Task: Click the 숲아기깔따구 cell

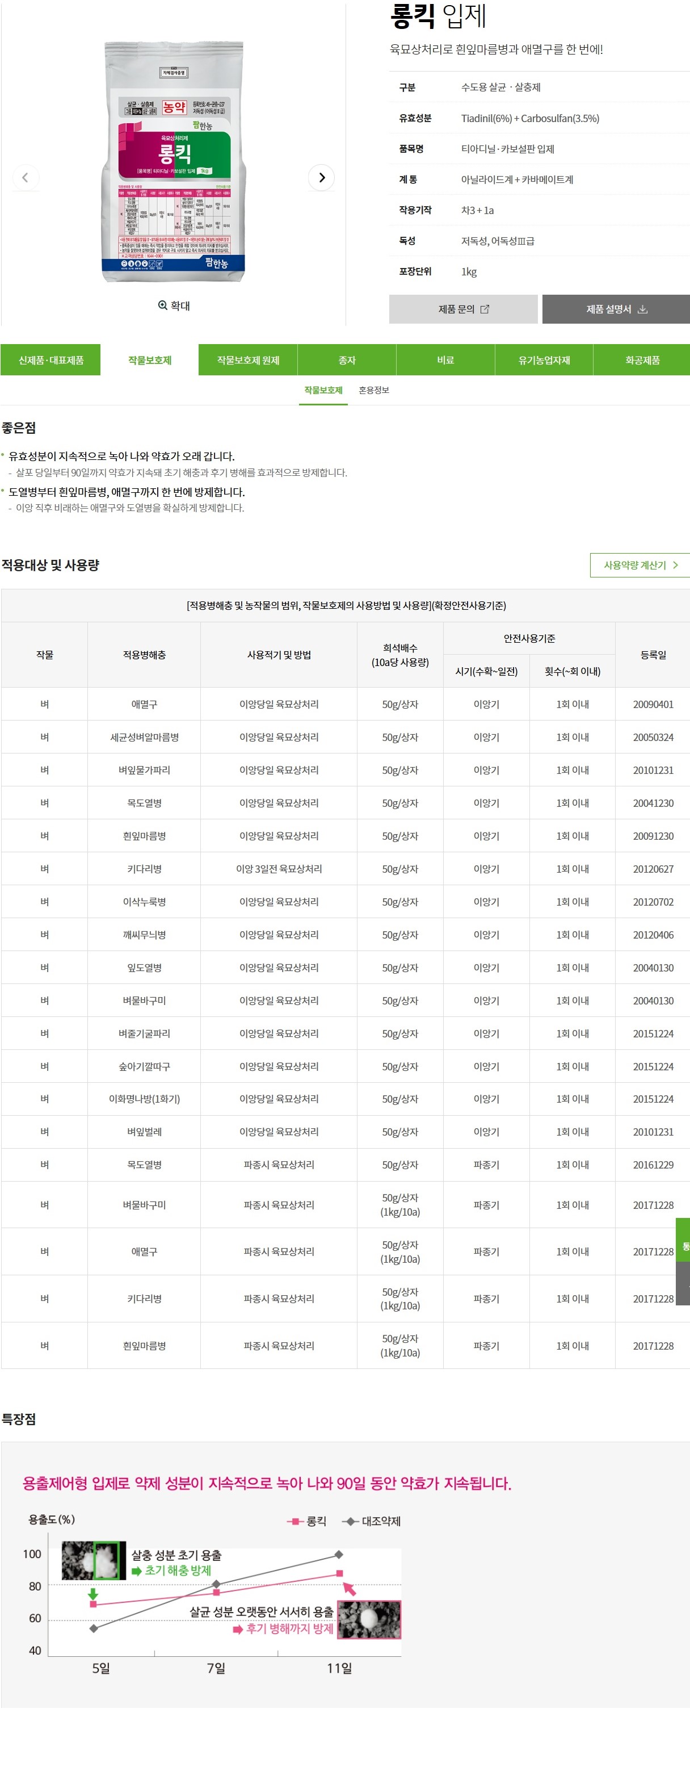Action: pyautogui.click(x=144, y=1066)
